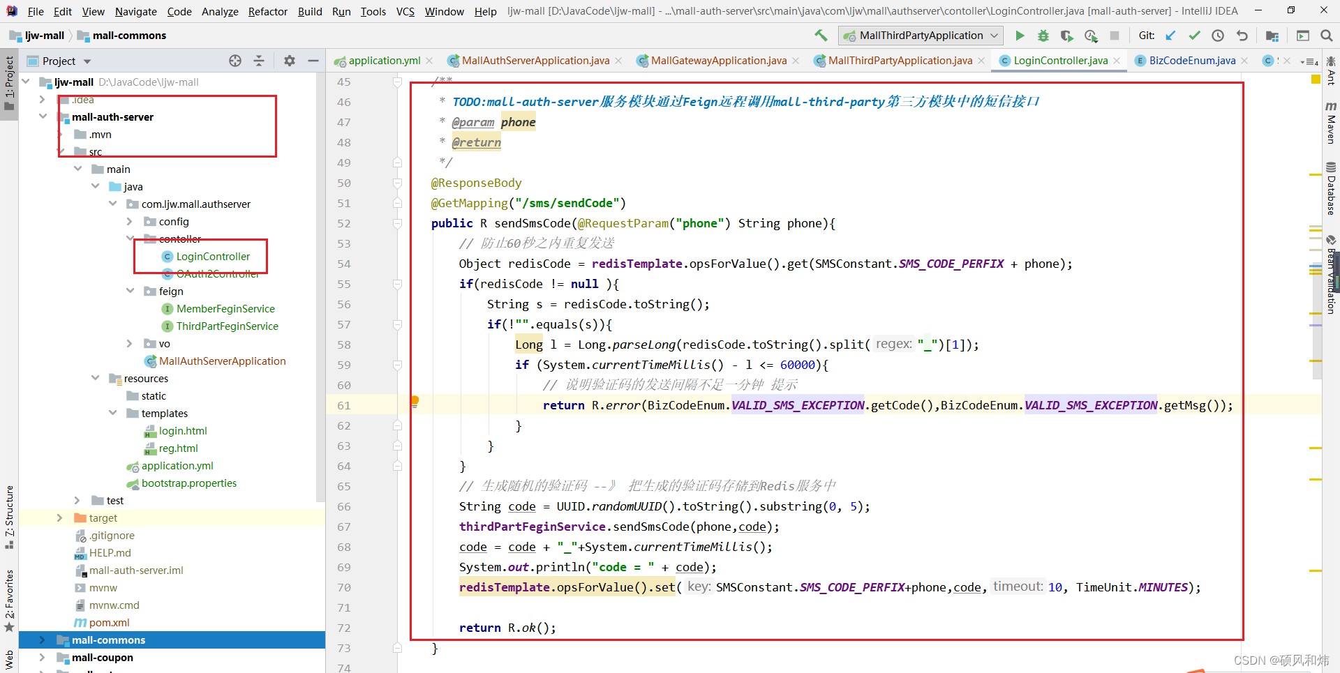Hide the Project tool window

point(313,61)
